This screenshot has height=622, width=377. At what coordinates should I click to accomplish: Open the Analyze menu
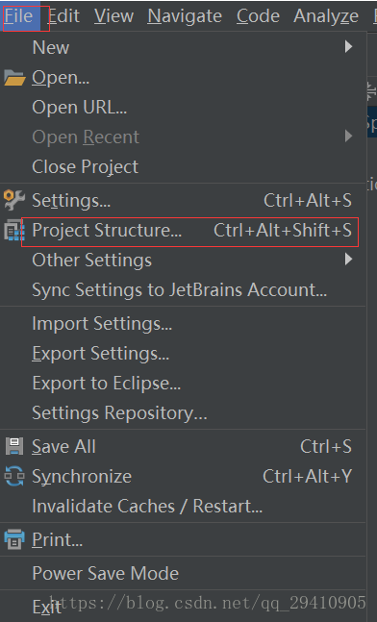(326, 16)
